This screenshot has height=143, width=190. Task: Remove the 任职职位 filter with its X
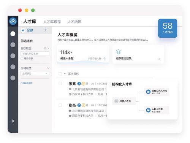48,48
